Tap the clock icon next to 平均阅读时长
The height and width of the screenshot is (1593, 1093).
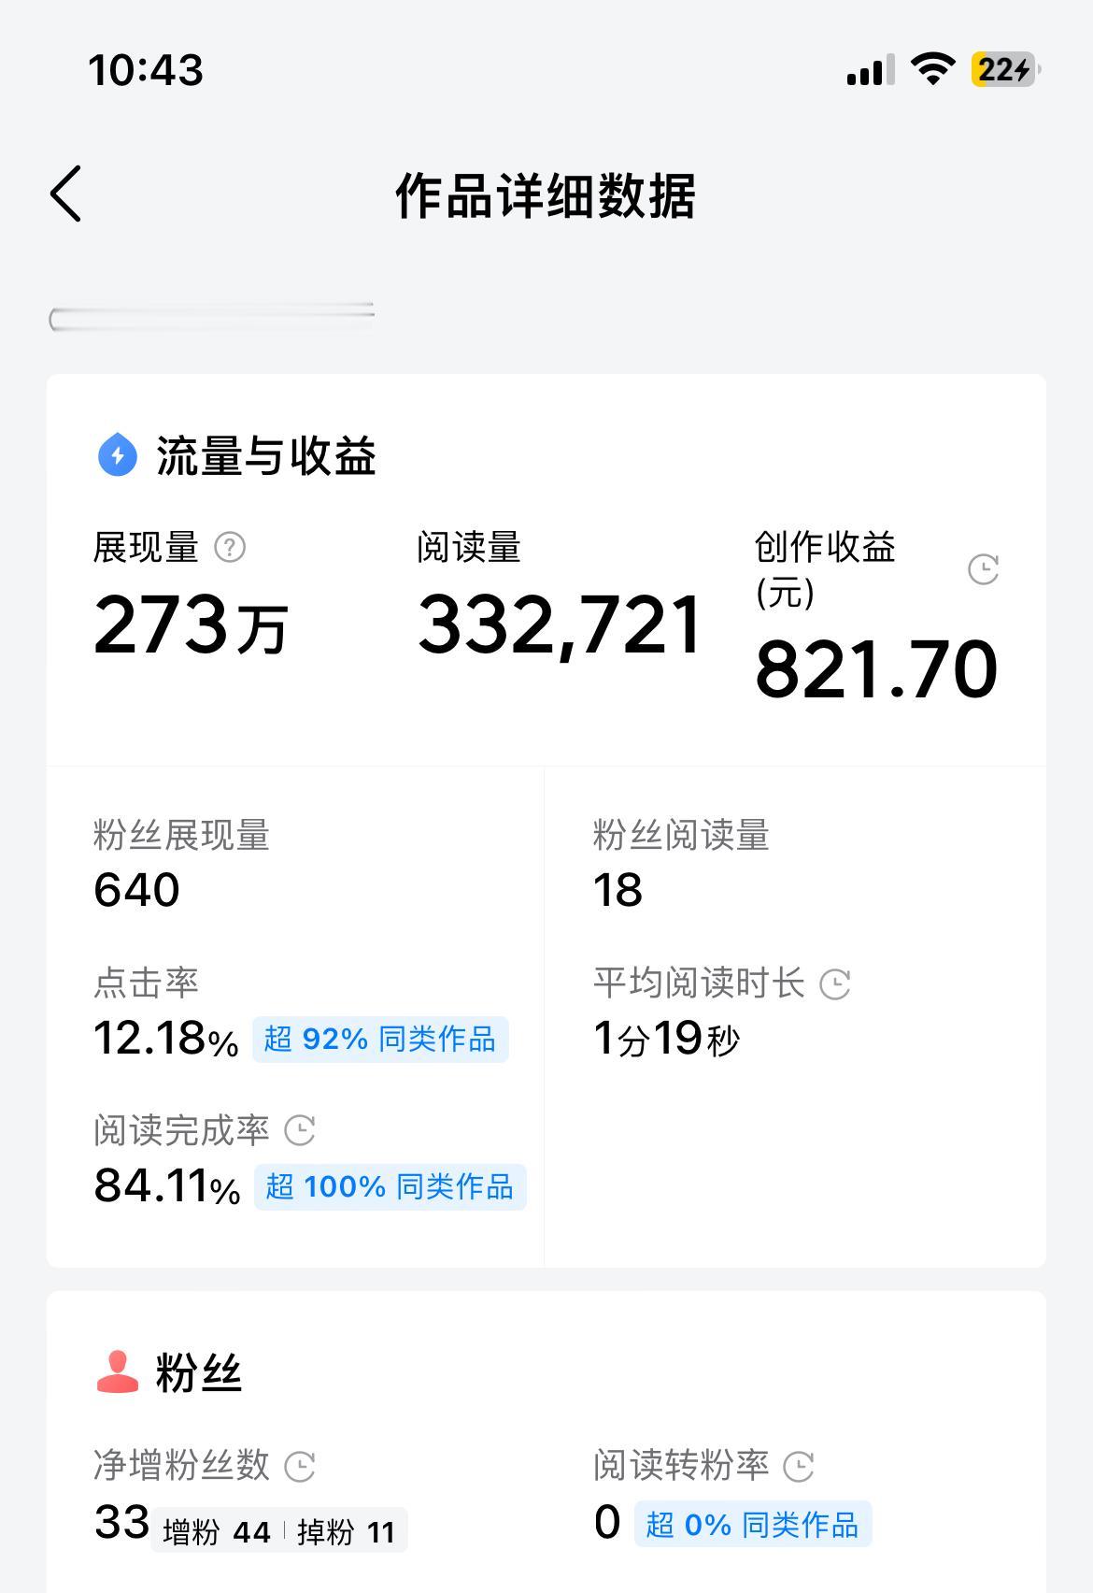point(834,983)
